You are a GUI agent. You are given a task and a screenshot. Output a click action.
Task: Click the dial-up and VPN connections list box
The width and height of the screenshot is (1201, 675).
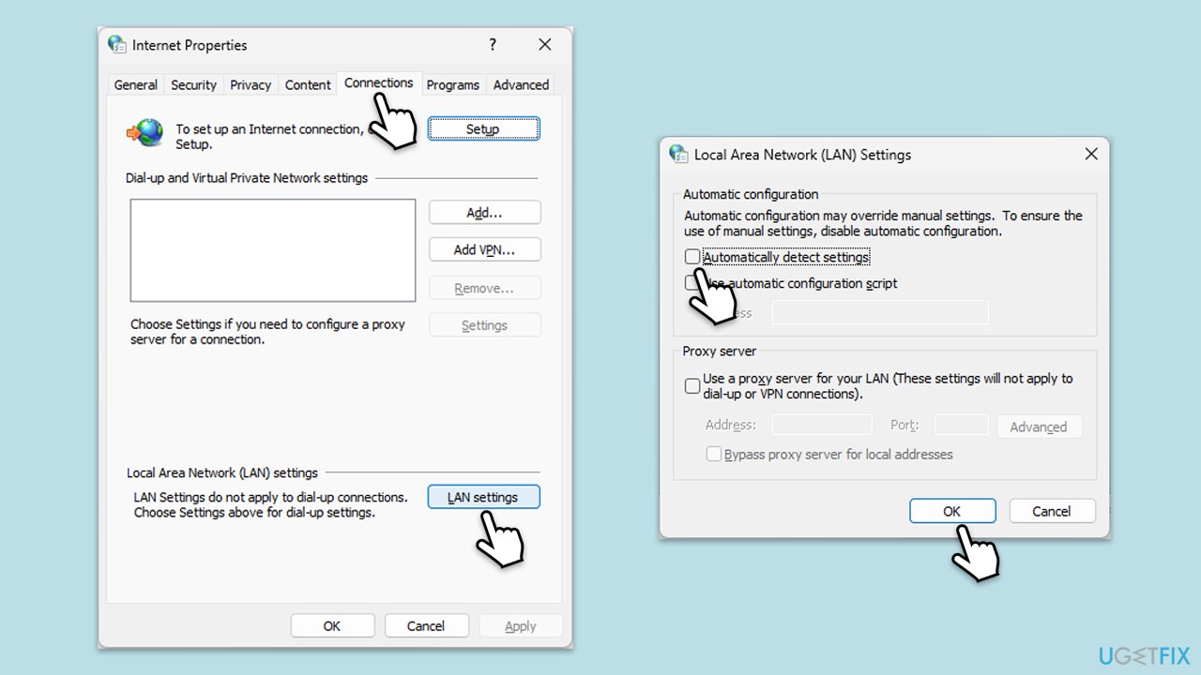[x=273, y=250]
